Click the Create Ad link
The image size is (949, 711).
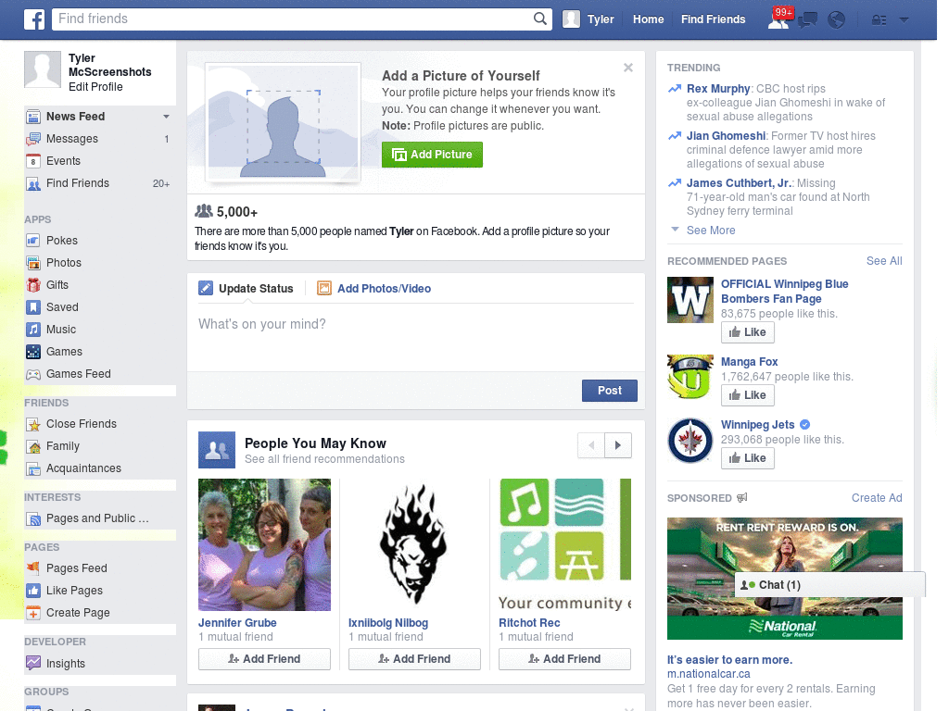point(877,498)
